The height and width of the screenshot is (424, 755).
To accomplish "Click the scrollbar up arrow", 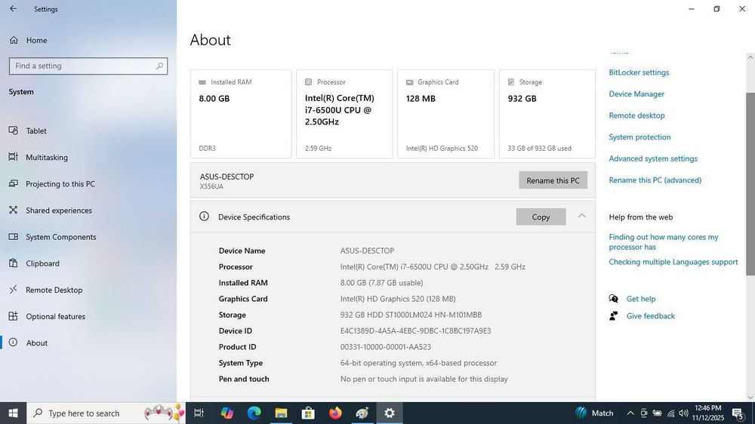I will 750,57.
